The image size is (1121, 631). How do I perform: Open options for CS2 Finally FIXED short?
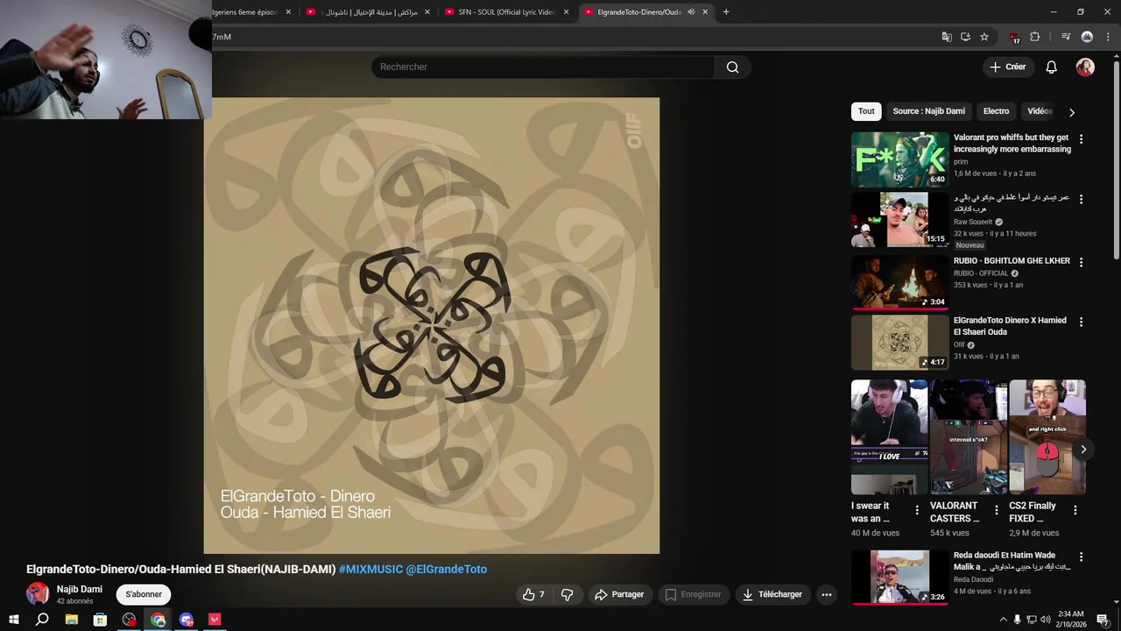pyautogui.click(x=1075, y=510)
